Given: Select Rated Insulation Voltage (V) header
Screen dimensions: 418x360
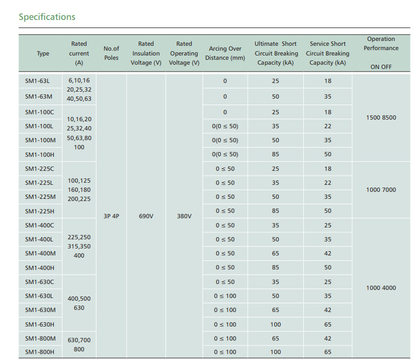Looking at the screenshot, I should tap(146, 53).
